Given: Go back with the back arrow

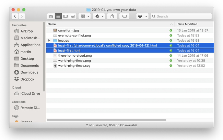Looking at the screenshot, I should [x=15, y=16].
